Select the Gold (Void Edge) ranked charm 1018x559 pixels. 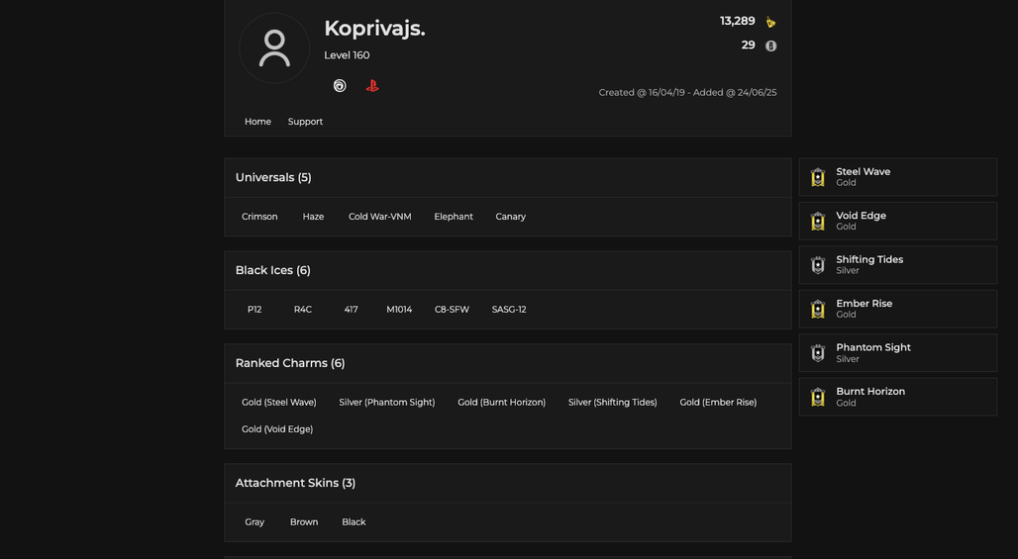point(277,429)
